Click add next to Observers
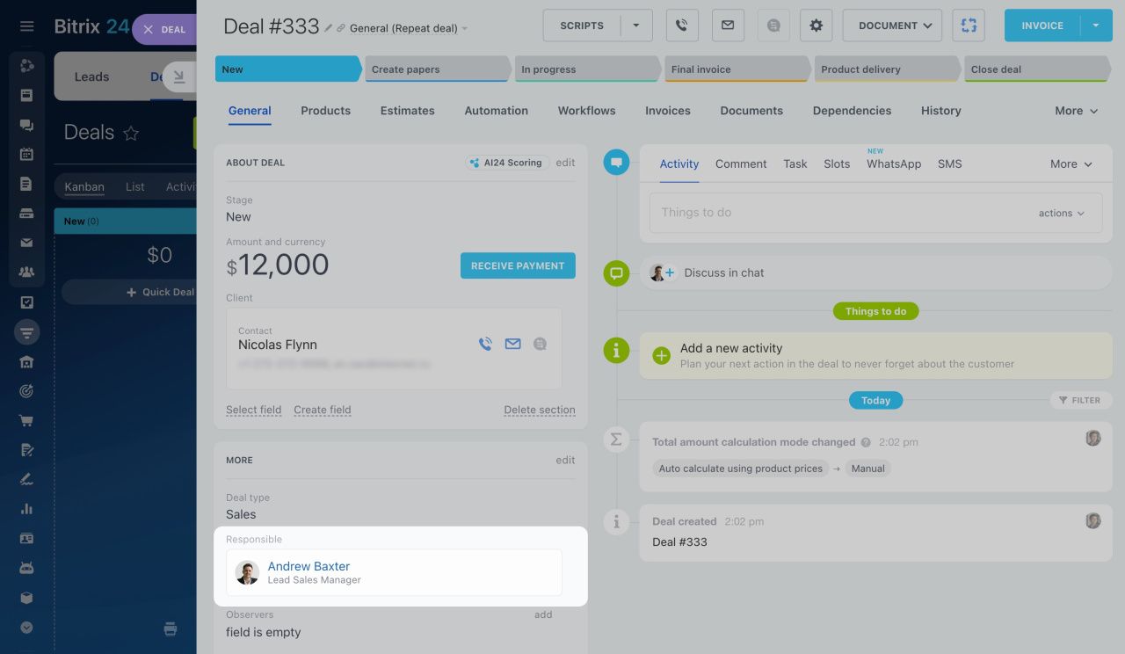 click(543, 614)
